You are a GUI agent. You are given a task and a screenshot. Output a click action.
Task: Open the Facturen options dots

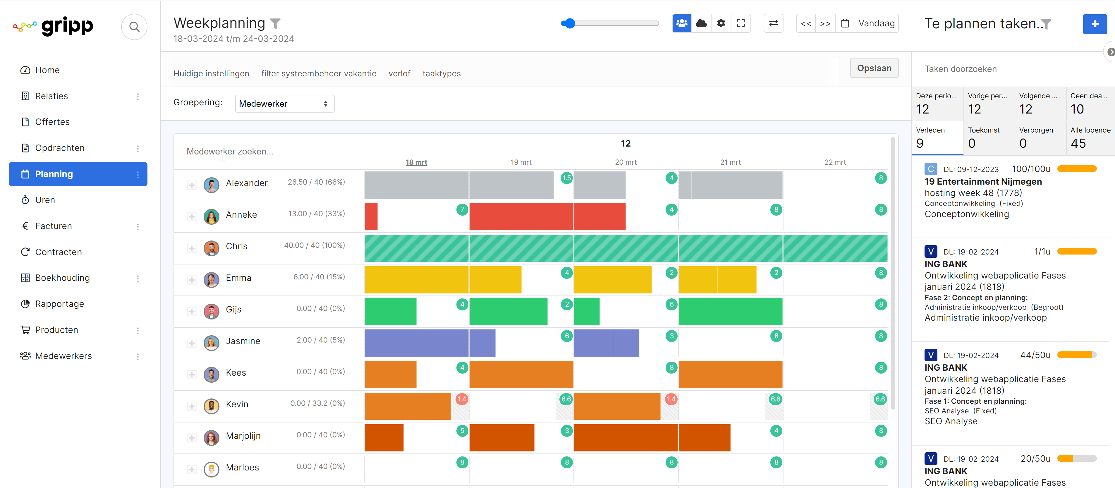[x=138, y=226]
